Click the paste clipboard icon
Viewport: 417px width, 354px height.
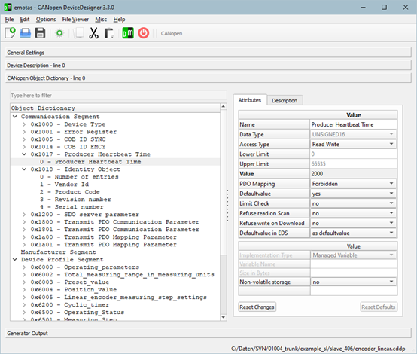[109, 33]
